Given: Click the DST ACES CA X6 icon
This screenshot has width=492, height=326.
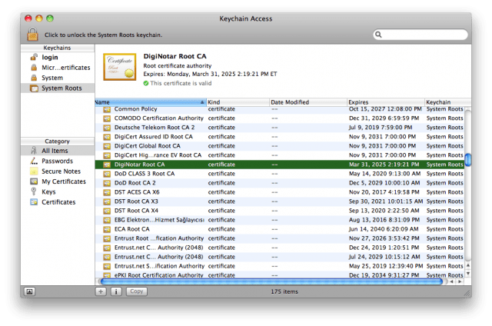Looking at the screenshot, I should click(107, 192).
